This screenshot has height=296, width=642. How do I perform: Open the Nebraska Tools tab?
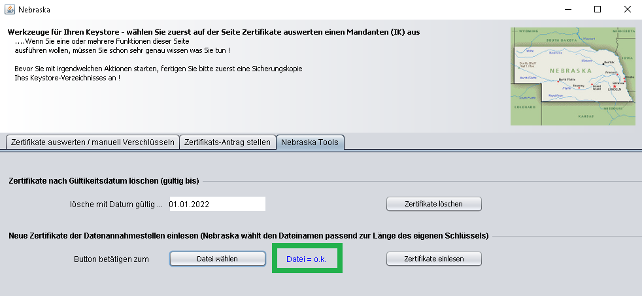[309, 142]
